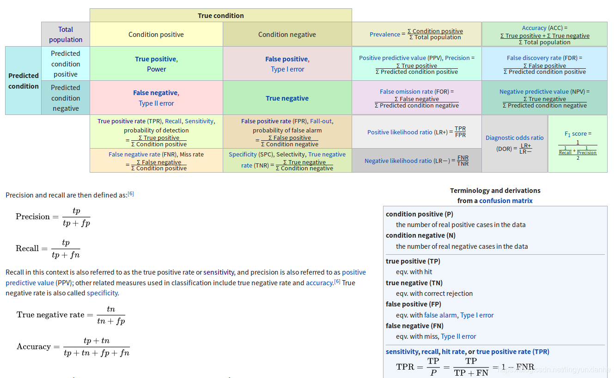The height and width of the screenshot is (378, 615).
Task: Click the 'Predicted condition positive' cell
Action: [66, 64]
